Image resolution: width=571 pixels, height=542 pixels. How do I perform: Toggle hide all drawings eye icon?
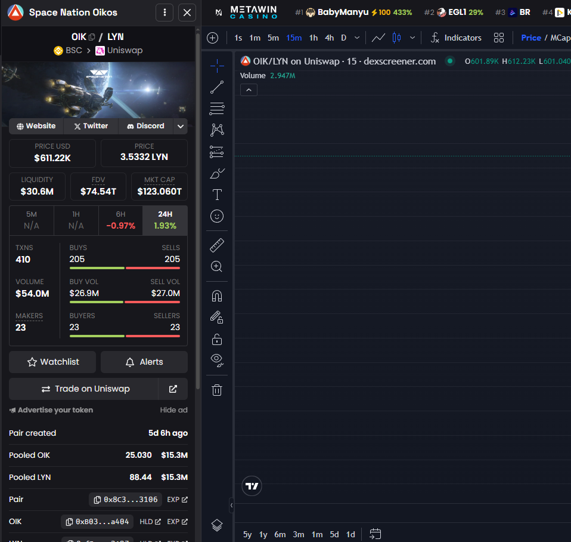pos(217,361)
